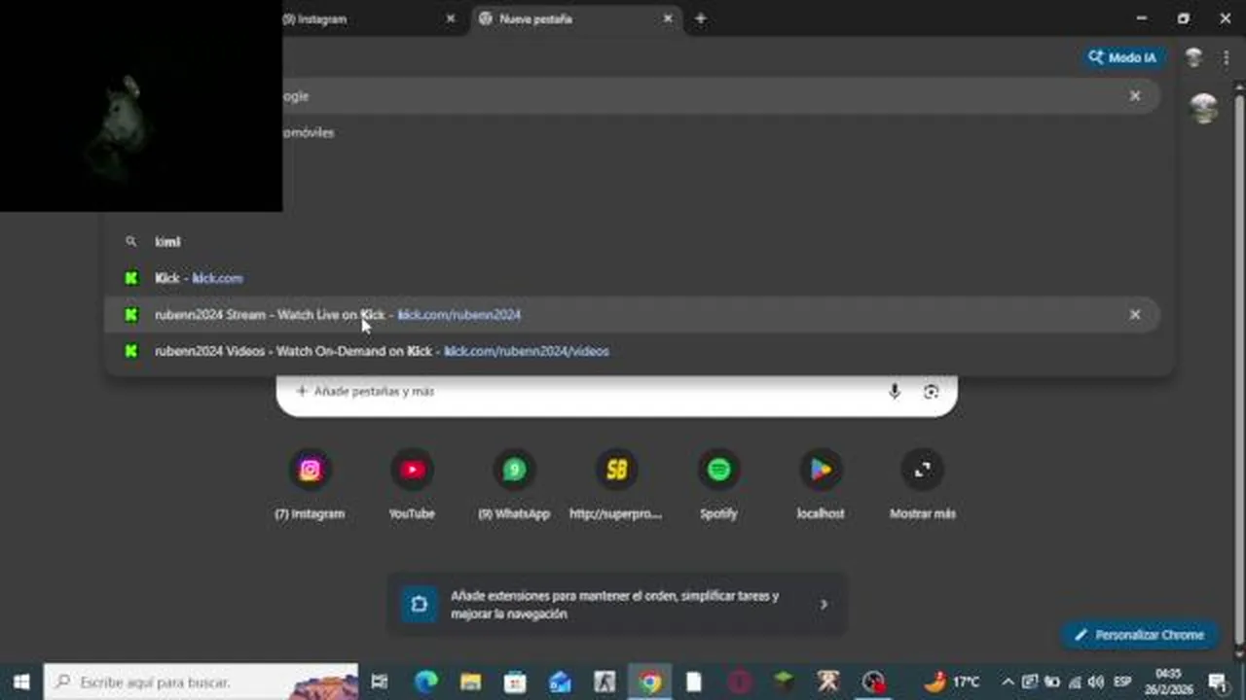Viewport: 1246px width, 700px height.
Task: Open the Spotify shortcut tile
Action: click(x=718, y=485)
